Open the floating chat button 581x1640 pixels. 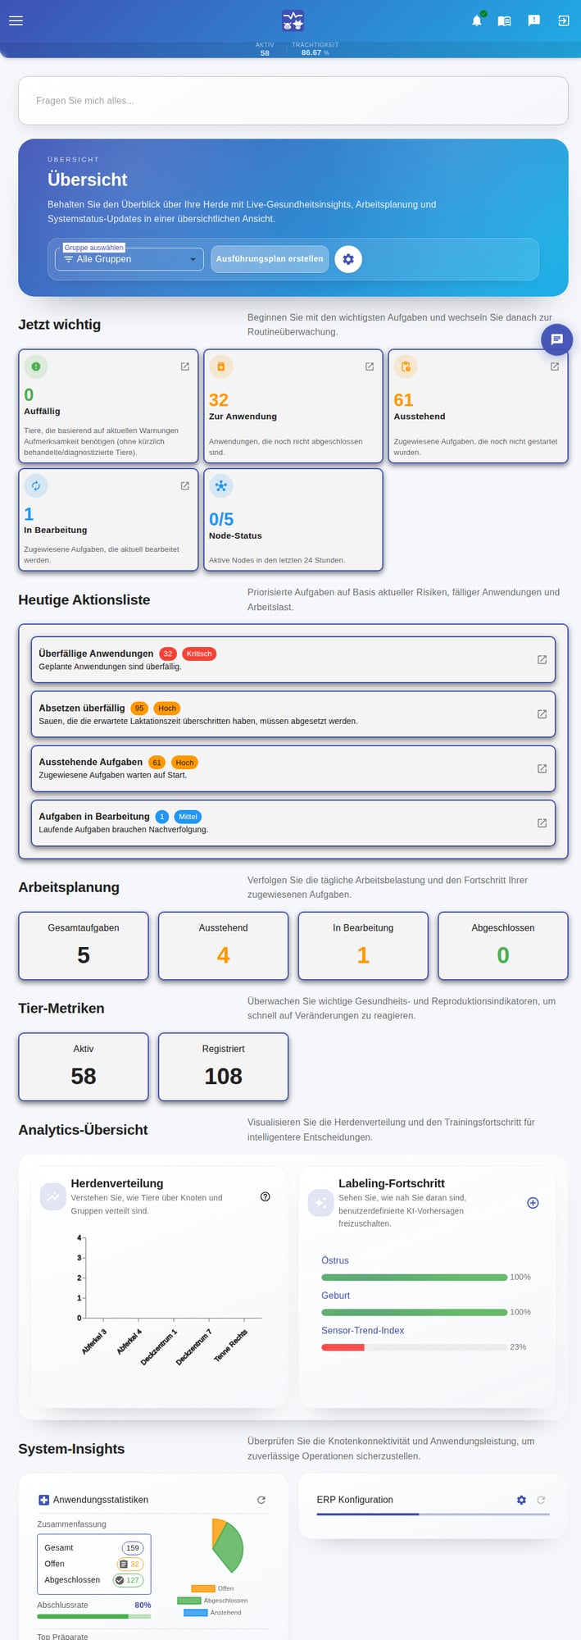pyautogui.click(x=557, y=339)
